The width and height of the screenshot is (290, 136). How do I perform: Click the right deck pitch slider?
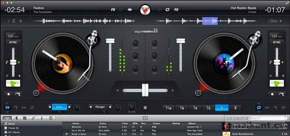[277, 63]
